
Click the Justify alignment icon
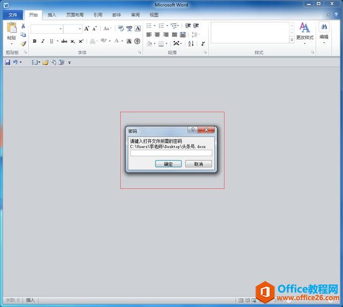[174, 35]
